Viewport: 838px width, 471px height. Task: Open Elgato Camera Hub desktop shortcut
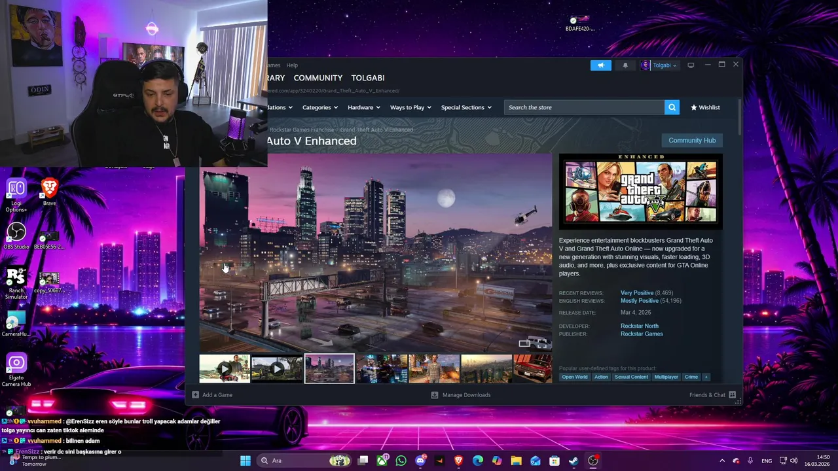16,370
